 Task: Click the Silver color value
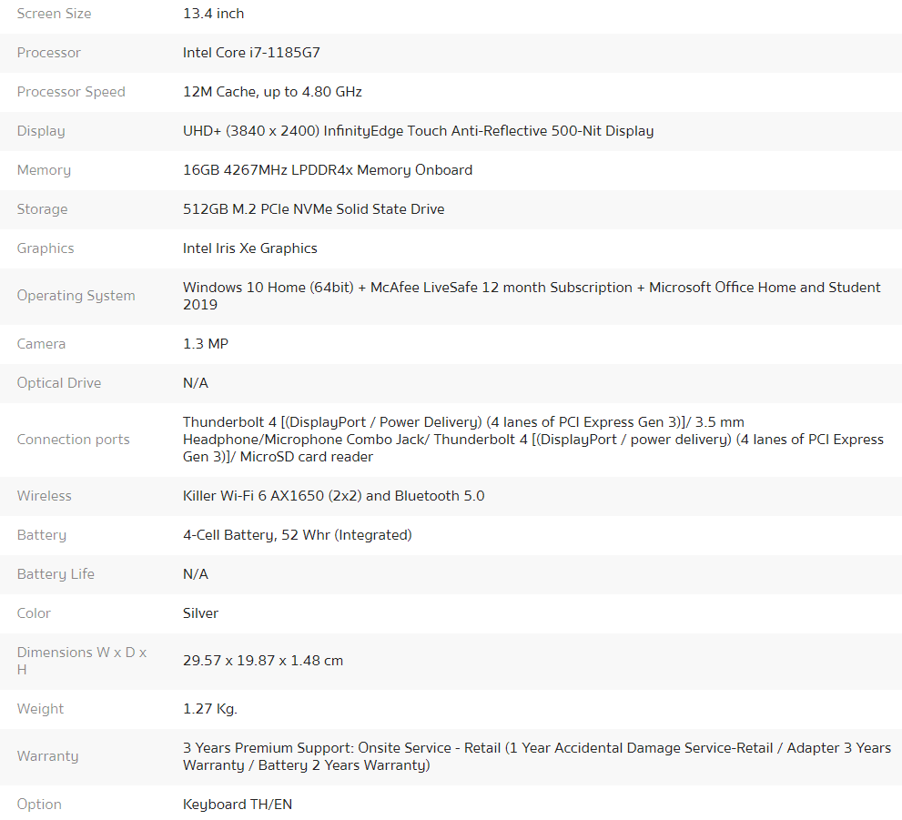[201, 613]
